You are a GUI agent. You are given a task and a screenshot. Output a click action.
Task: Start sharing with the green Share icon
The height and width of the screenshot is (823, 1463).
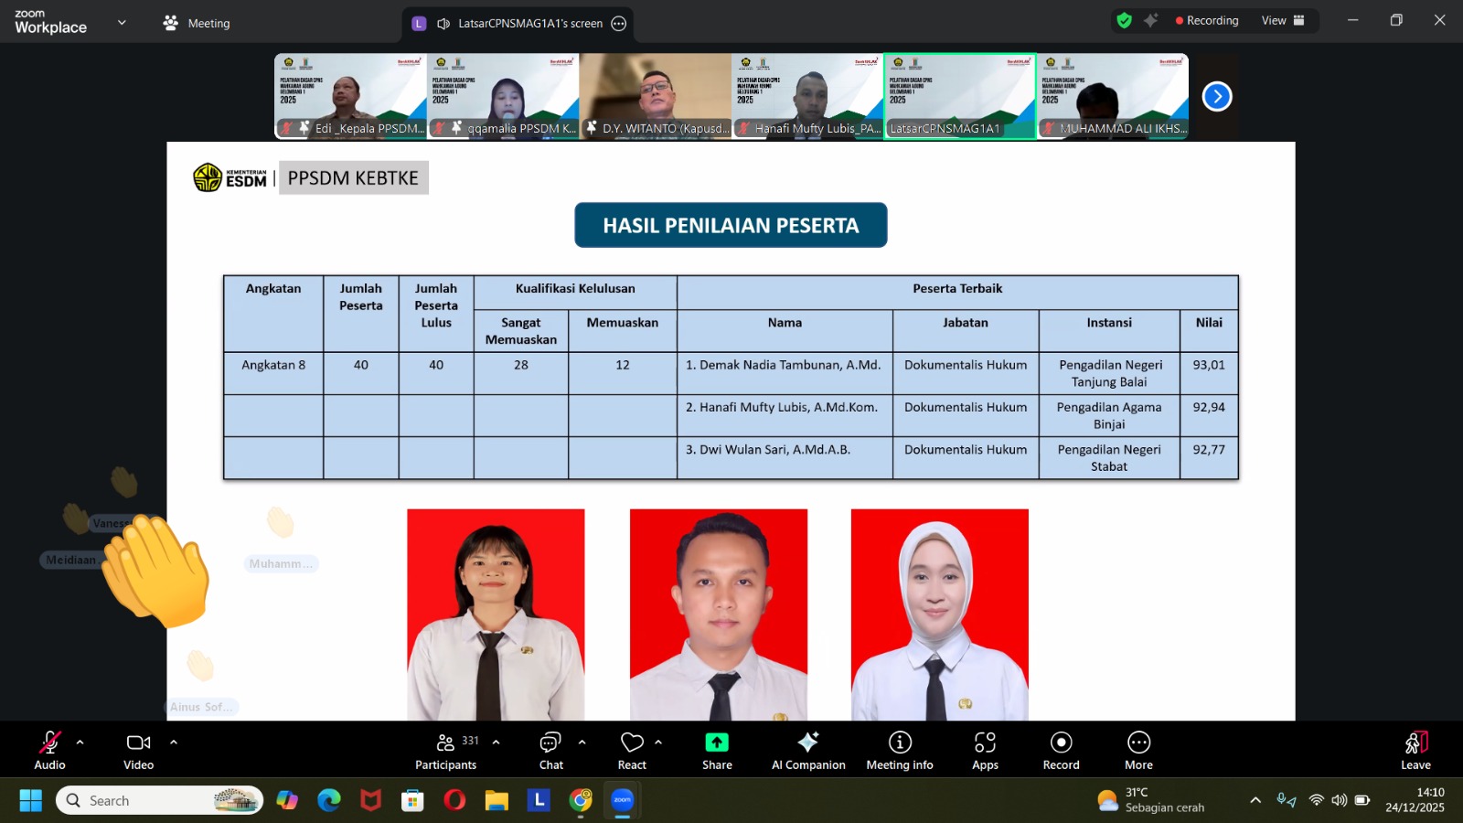pos(716,750)
